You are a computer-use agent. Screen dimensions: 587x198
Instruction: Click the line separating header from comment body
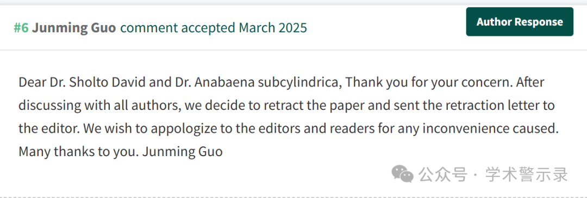click(x=293, y=50)
